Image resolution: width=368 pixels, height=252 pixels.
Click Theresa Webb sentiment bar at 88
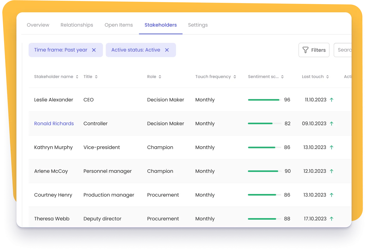click(265, 219)
